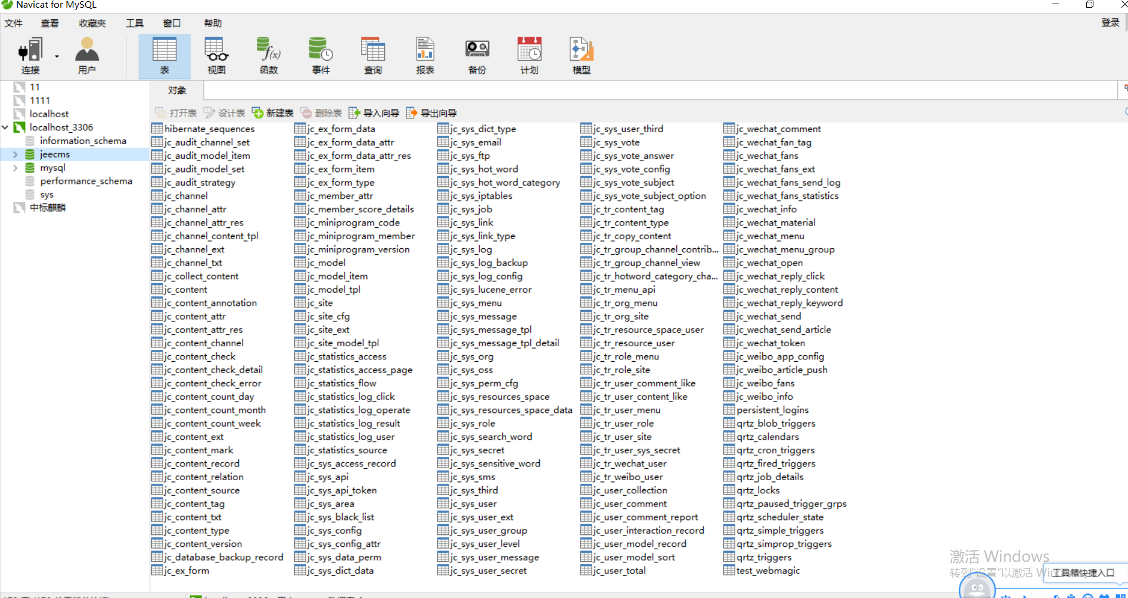Screen dimensions: 1128x598
Task: Open the 帮助 (Help) menu
Action: pyautogui.click(x=213, y=23)
